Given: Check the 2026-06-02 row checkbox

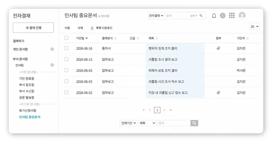Looking at the screenshot, I should pyautogui.click(x=66, y=92).
